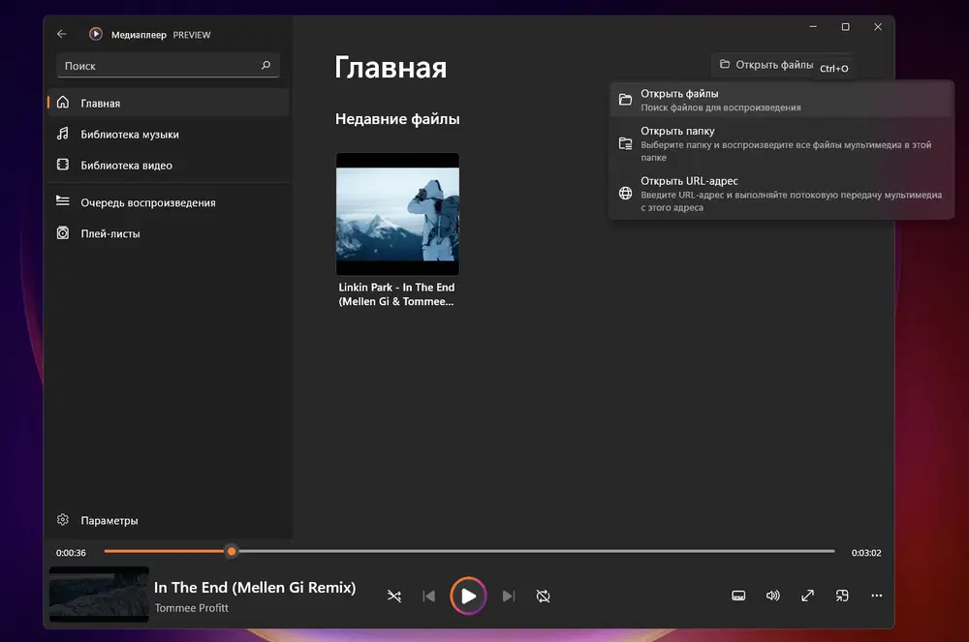Minimize the Media Player window
Viewport: 969px width, 642px height.
[813, 26]
